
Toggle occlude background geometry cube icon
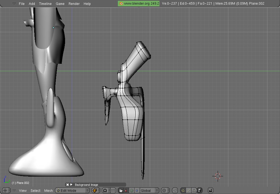pyautogui.click(x=200, y=190)
